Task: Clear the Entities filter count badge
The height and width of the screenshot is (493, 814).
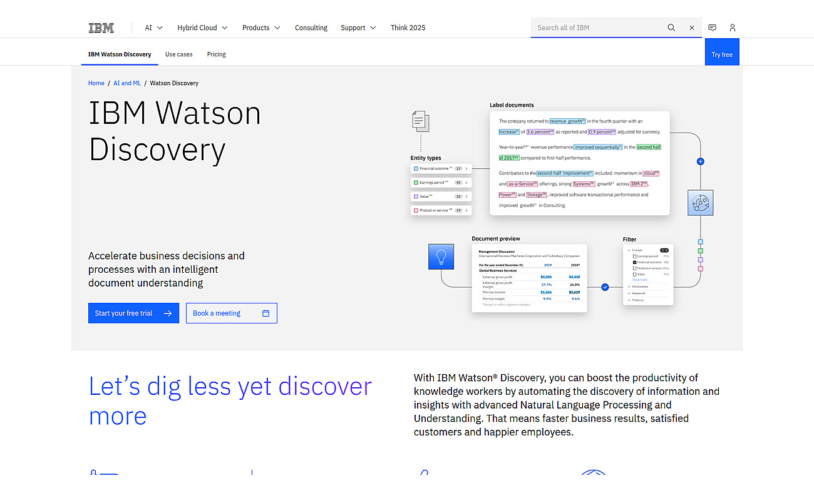Action: click(x=664, y=250)
